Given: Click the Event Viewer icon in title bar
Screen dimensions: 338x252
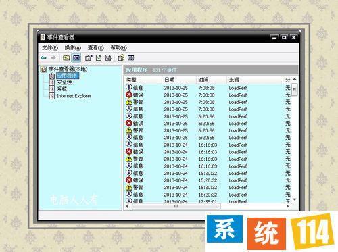Looking at the screenshot, I should (x=43, y=37).
